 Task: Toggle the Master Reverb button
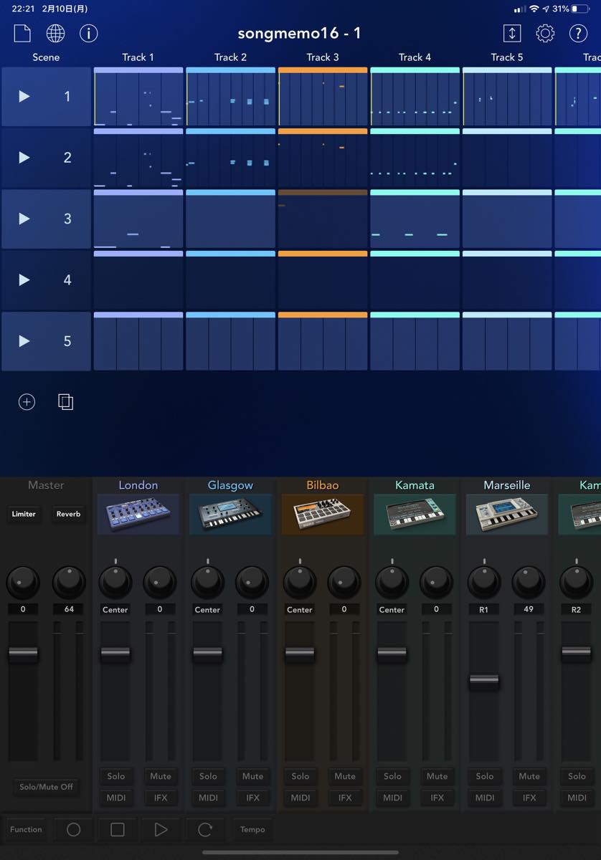tap(69, 514)
